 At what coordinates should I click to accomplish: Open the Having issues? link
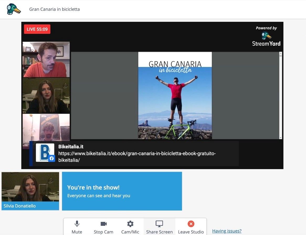coord(227,231)
